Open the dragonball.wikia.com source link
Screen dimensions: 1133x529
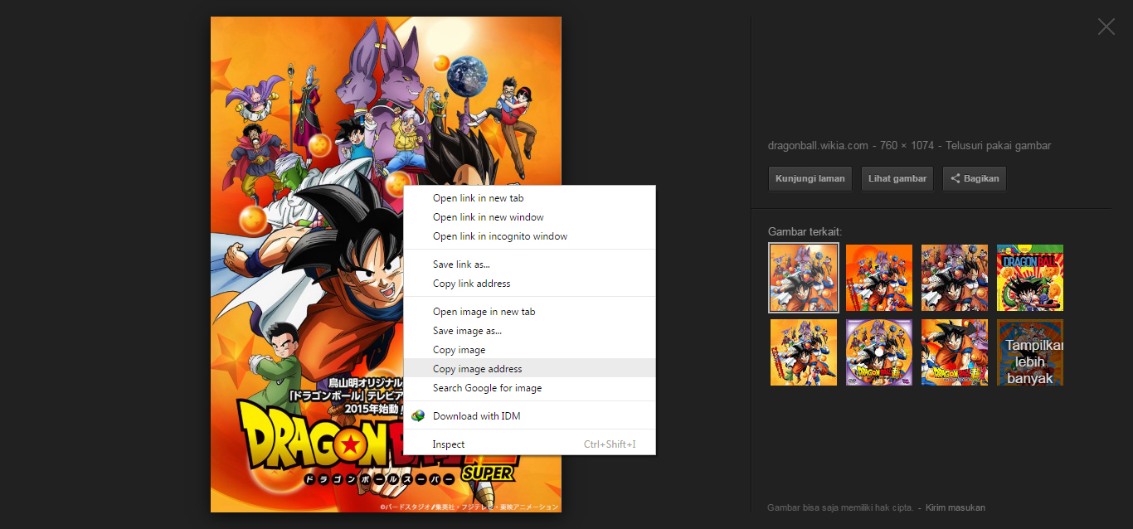pyautogui.click(x=818, y=146)
